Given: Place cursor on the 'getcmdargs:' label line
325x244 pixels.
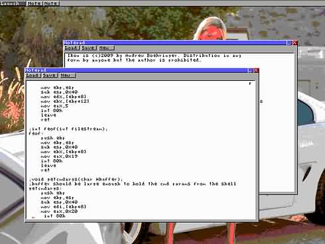Looking at the screenshot, I should (x=44, y=188).
